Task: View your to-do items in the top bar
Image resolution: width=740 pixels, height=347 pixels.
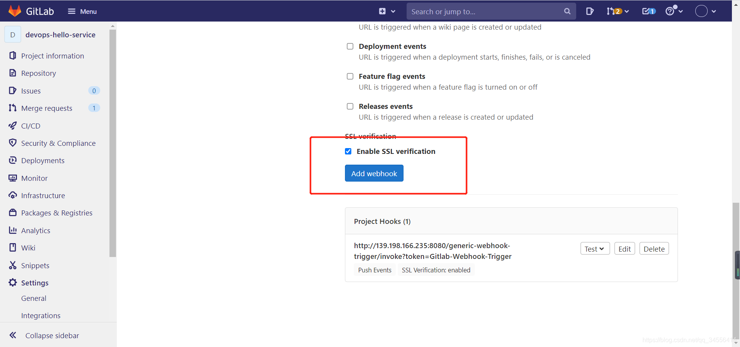Action: (x=648, y=11)
